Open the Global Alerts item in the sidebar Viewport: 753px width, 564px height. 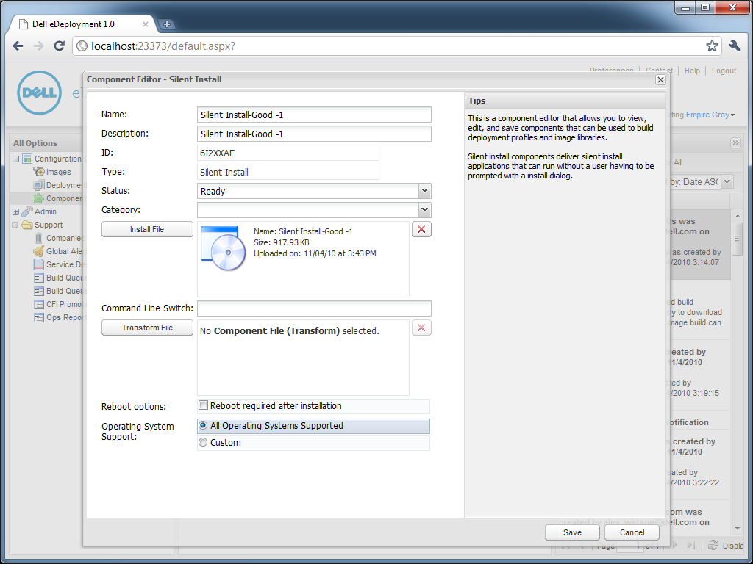pos(58,251)
